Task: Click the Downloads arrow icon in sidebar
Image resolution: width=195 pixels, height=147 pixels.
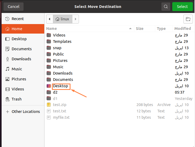Action: [7, 59]
